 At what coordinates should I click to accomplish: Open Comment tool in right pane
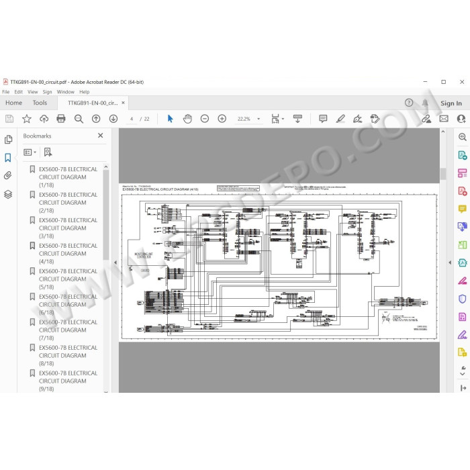[x=462, y=209]
